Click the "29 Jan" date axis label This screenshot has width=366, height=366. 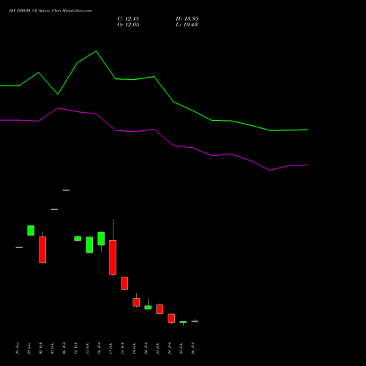(29, 348)
